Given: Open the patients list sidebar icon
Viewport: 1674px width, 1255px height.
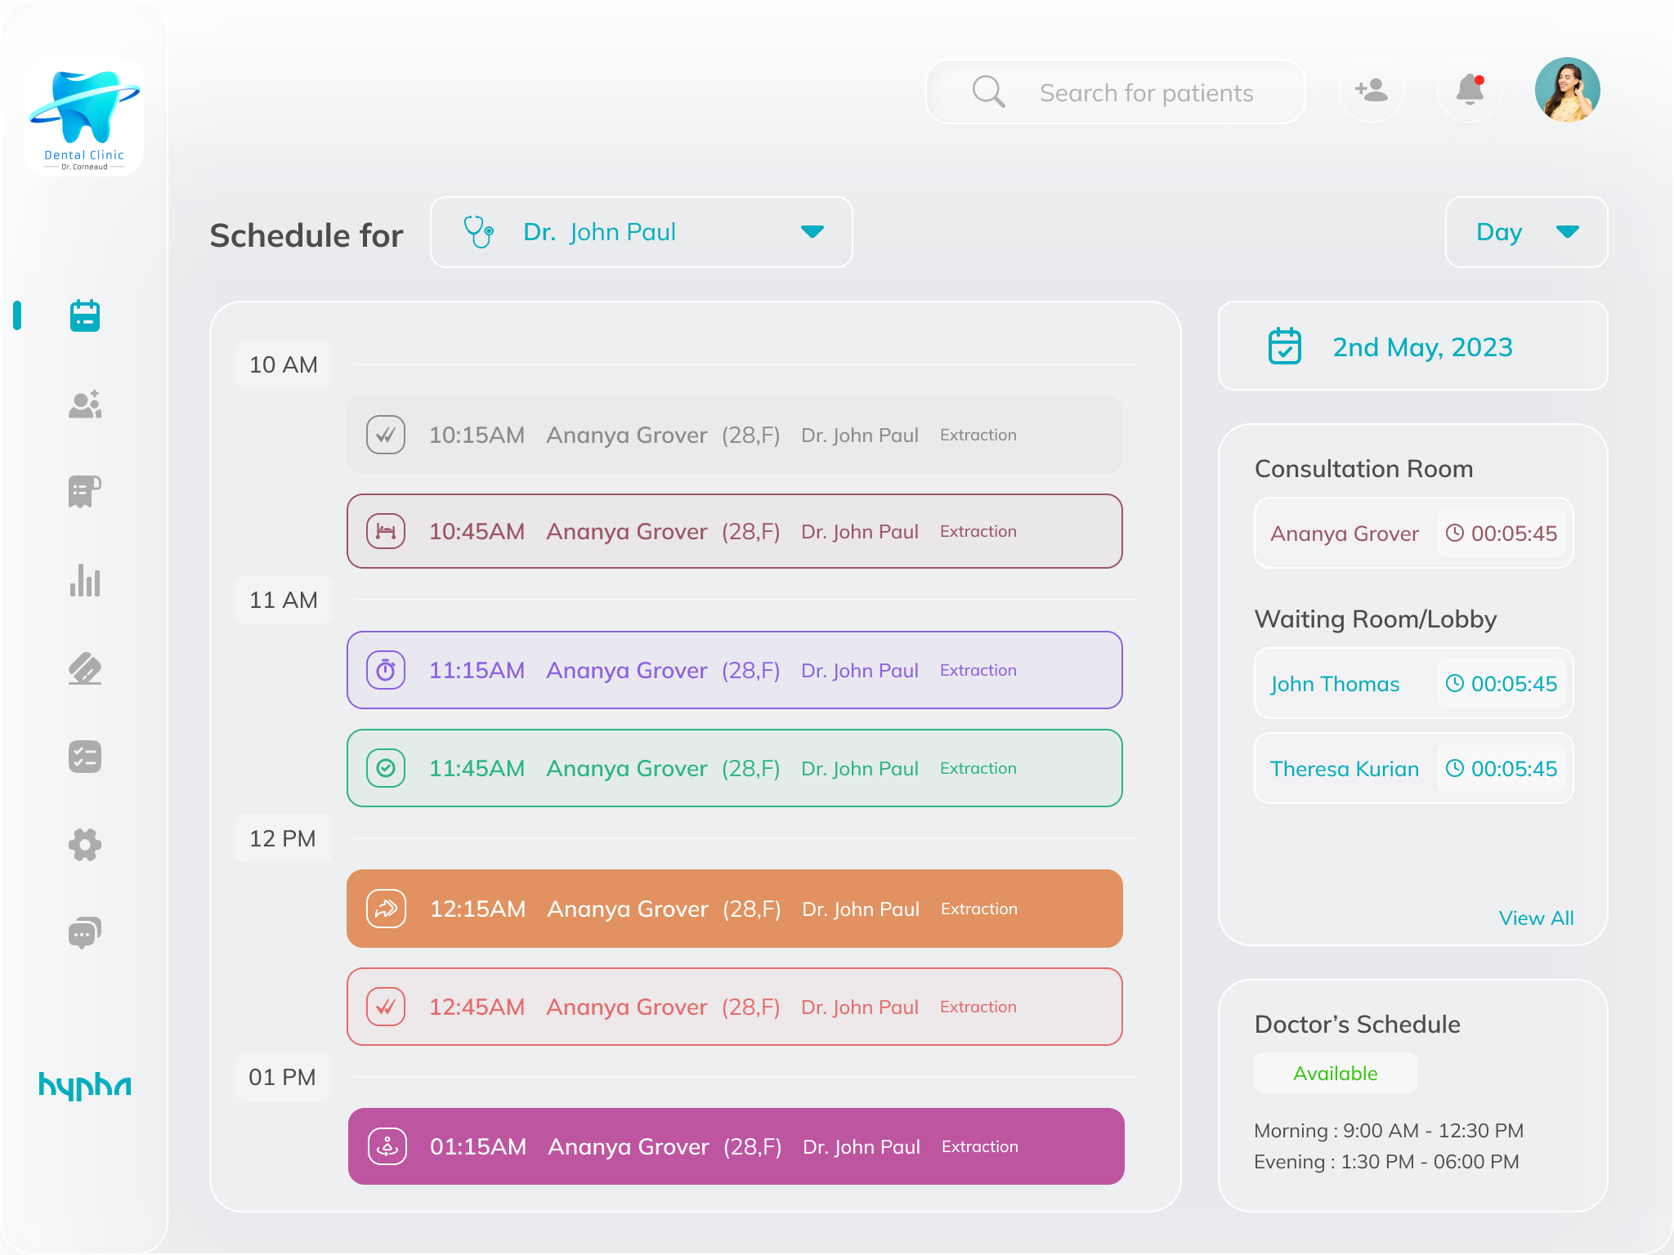Looking at the screenshot, I should tap(84, 404).
